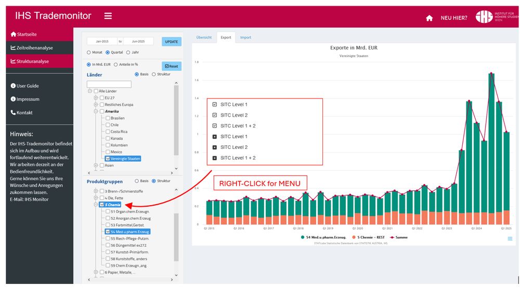Click the home icon in the header

429,18
